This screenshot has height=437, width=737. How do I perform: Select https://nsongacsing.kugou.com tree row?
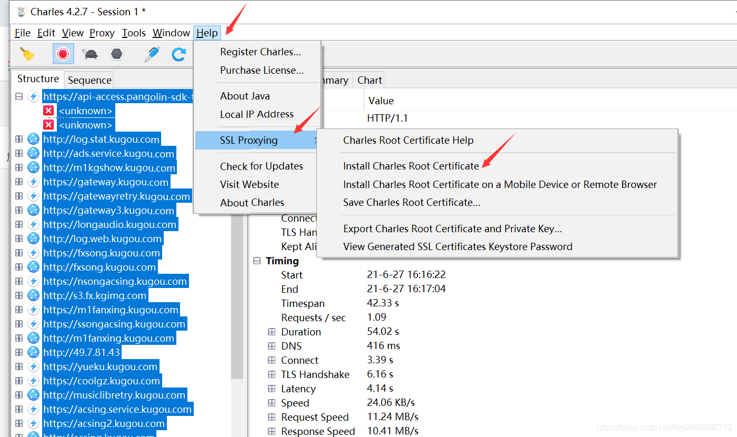[x=115, y=281]
